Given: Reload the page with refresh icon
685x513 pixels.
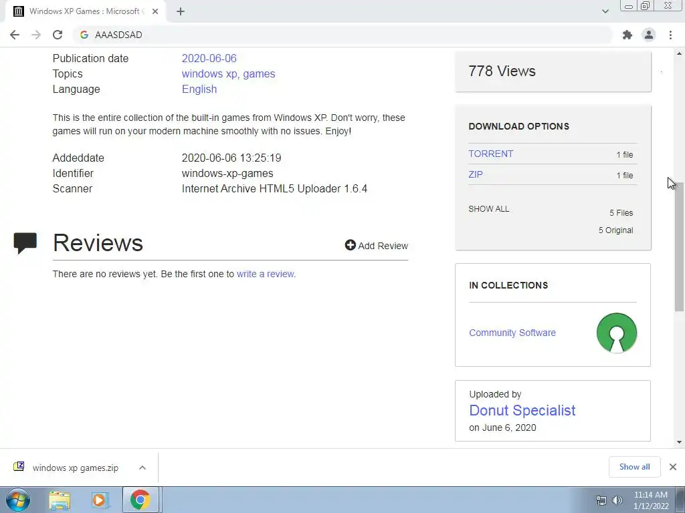Looking at the screenshot, I should pyautogui.click(x=58, y=35).
